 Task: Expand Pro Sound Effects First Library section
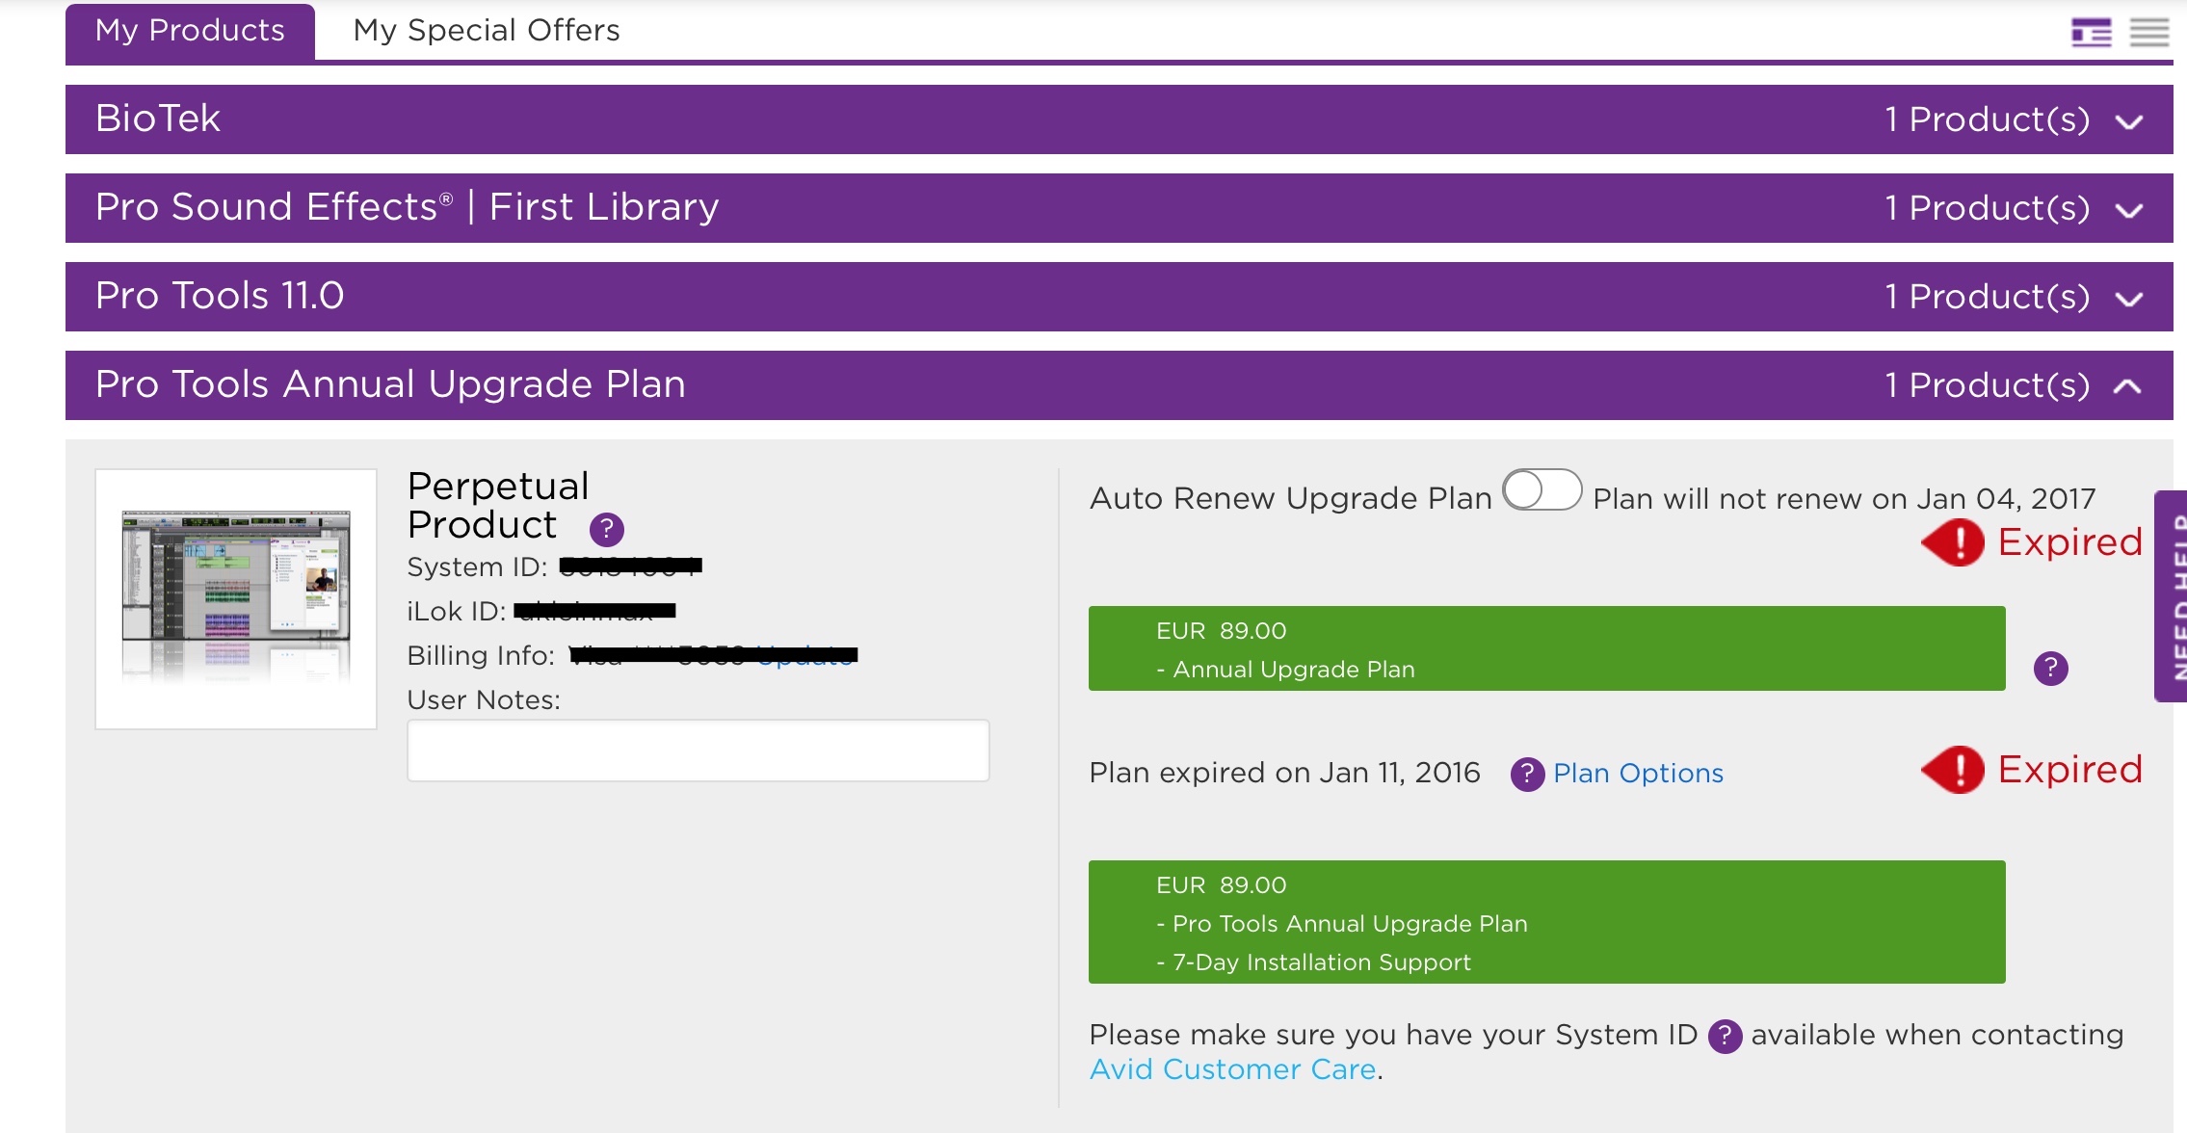point(2128,210)
